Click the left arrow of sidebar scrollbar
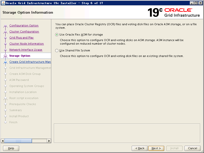This screenshot has width=204, height=153. coord(3,141)
